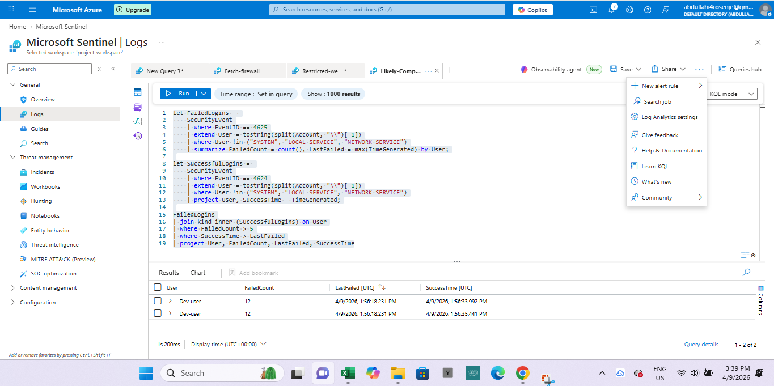This screenshot has width=774, height=386.
Task: Select the second Dev-user row checkbox
Action: point(158,313)
